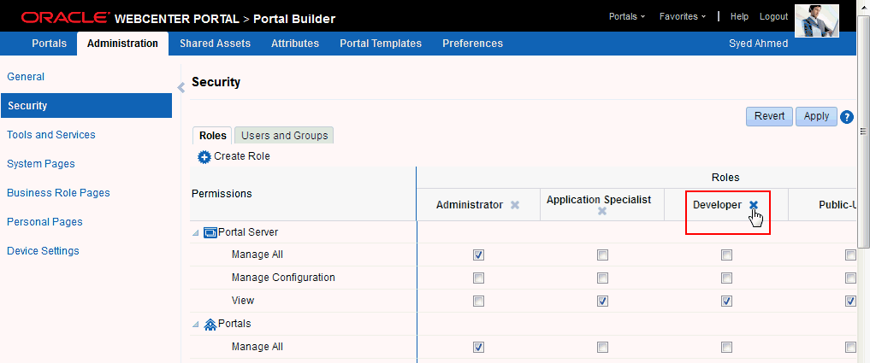
Task: Click the Portal Builder breadcrumb title
Action: (x=294, y=20)
